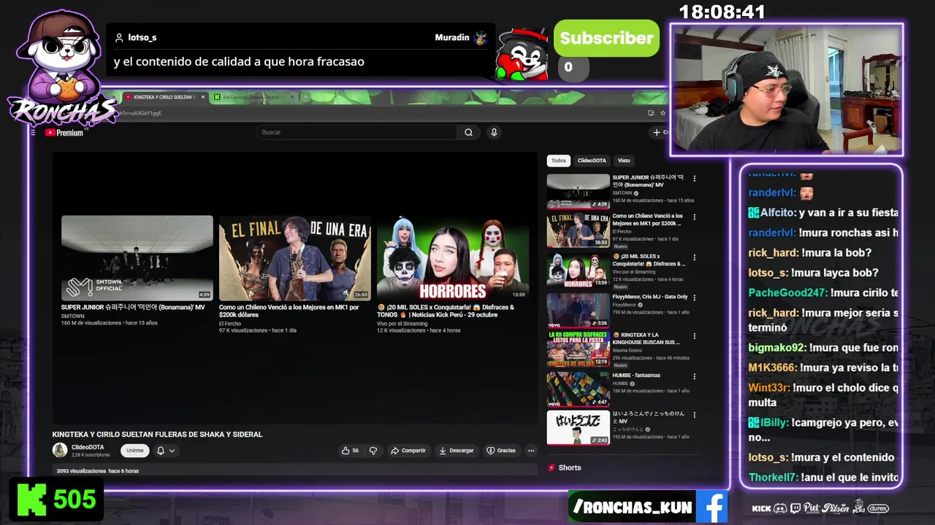
Task: Open options menu for HUMBE fantasmas video
Action: 694,376
